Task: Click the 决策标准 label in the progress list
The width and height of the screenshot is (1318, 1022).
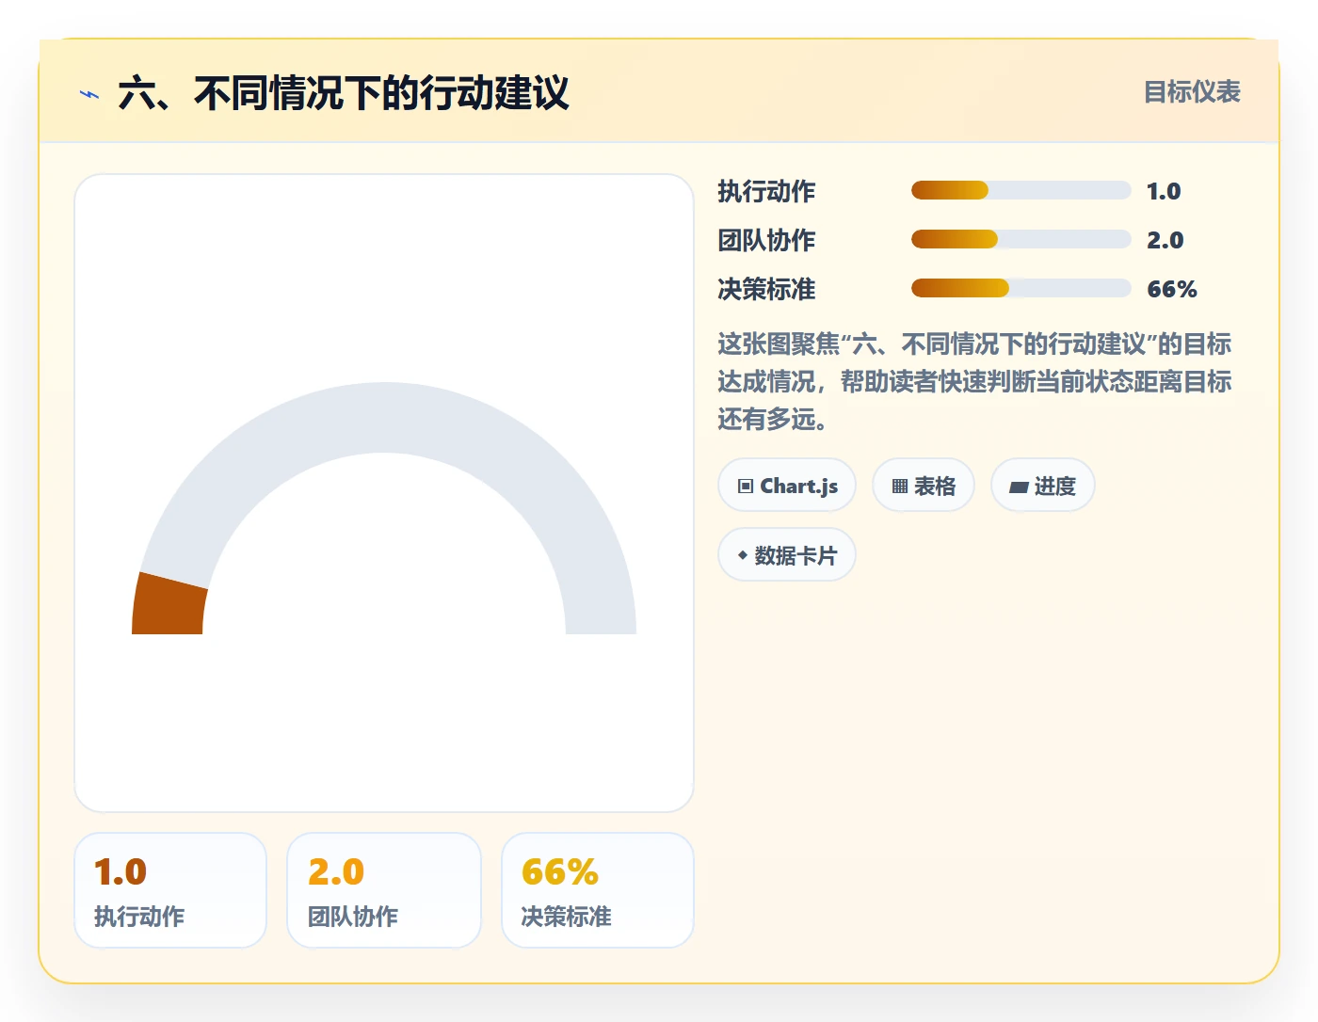Action: coord(766,289)
